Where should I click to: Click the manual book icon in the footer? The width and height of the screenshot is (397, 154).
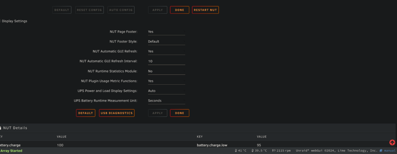tap(381, 151)
